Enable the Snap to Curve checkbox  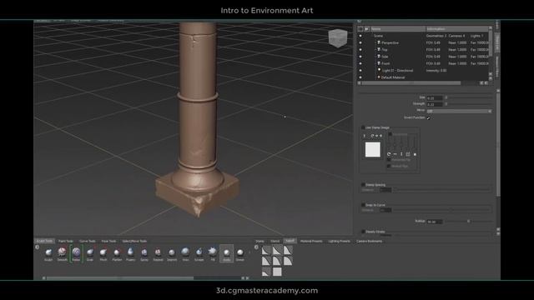pyautogui.click(x=363, y=205)
